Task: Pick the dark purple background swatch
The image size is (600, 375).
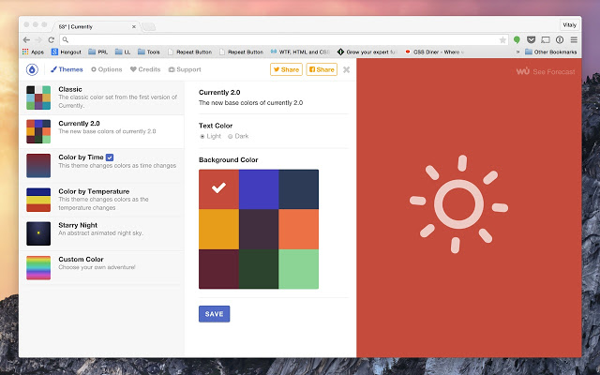Action: pyautogui.click(x=259, y=229)
